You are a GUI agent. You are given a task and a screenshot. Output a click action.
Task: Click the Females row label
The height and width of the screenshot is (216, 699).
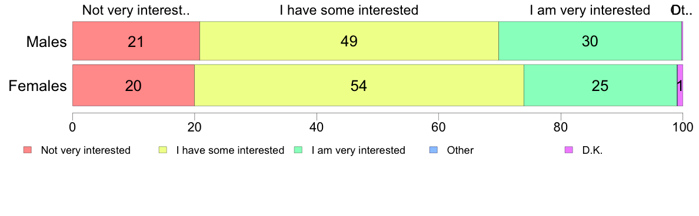coord(38,86)
